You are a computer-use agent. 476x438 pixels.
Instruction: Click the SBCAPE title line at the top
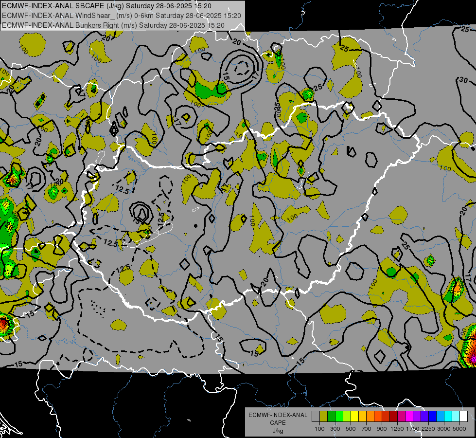click(107, 6)
